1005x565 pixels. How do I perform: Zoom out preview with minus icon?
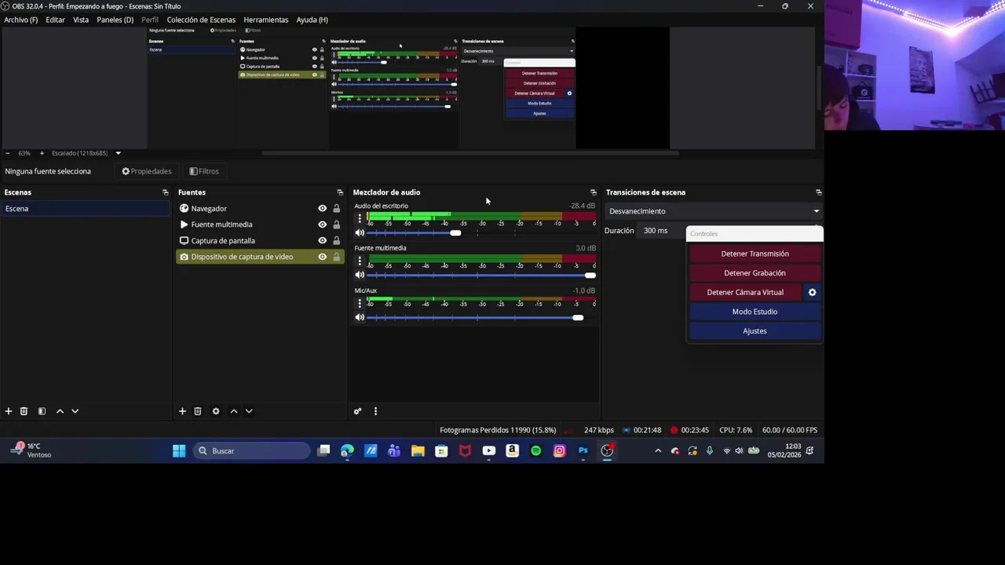pos(8,153)
